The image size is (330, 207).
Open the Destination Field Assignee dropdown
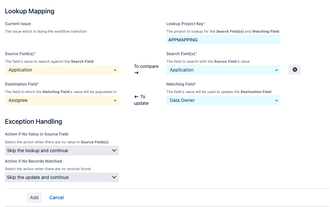pyautogui.click(x=62, y=100)
